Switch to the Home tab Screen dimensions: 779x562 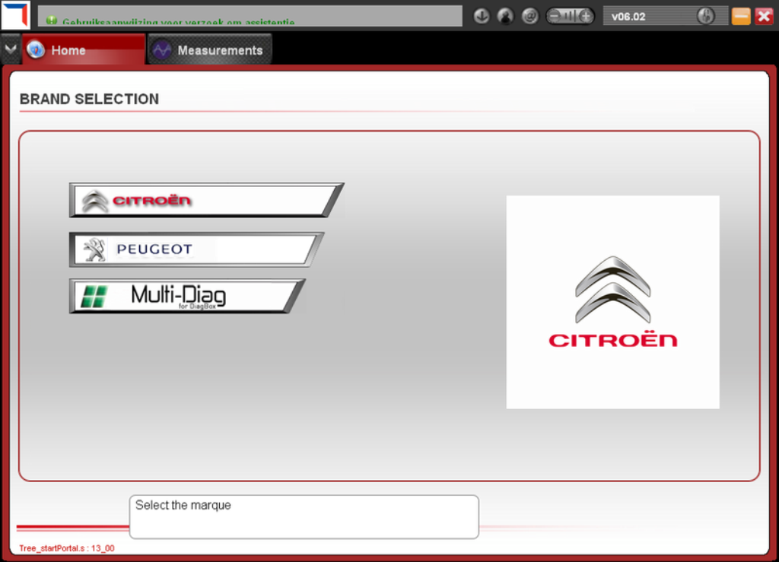[84, 49]
